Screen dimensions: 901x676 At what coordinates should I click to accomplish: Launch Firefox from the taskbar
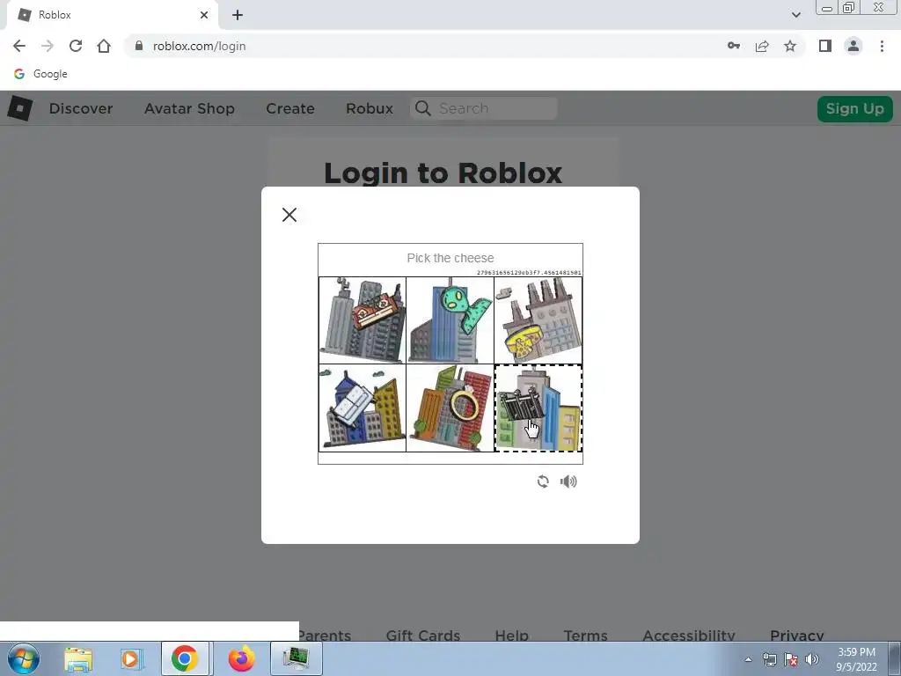tap(241, 658)
